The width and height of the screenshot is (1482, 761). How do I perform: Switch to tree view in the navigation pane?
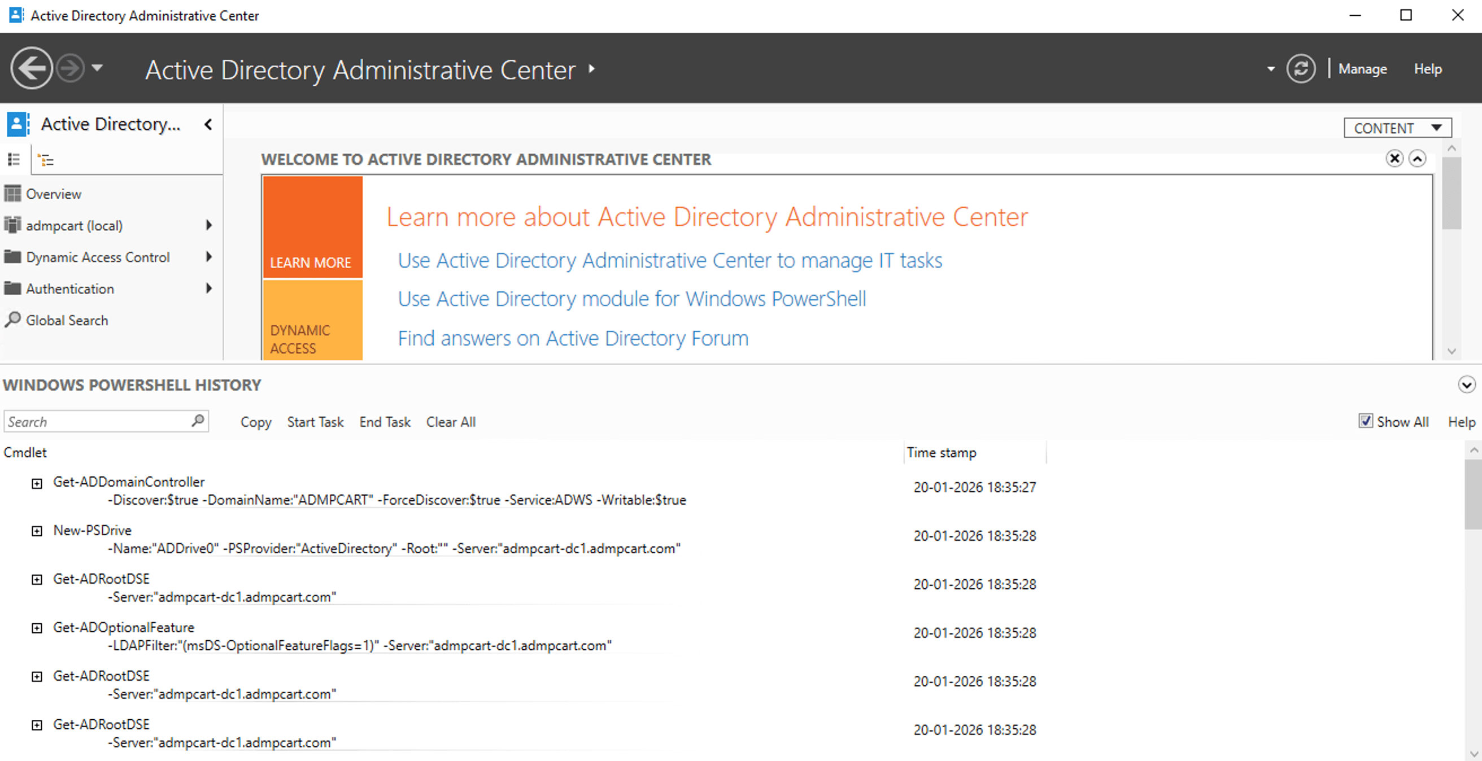pos(46,159)
